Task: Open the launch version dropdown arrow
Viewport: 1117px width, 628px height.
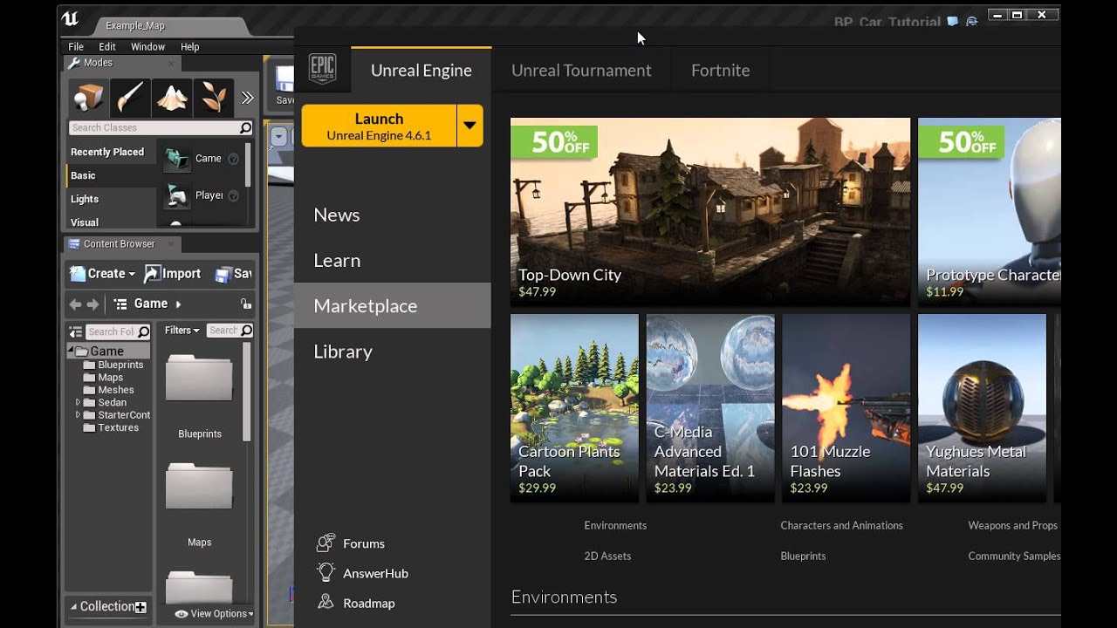Action: (469, 126)
